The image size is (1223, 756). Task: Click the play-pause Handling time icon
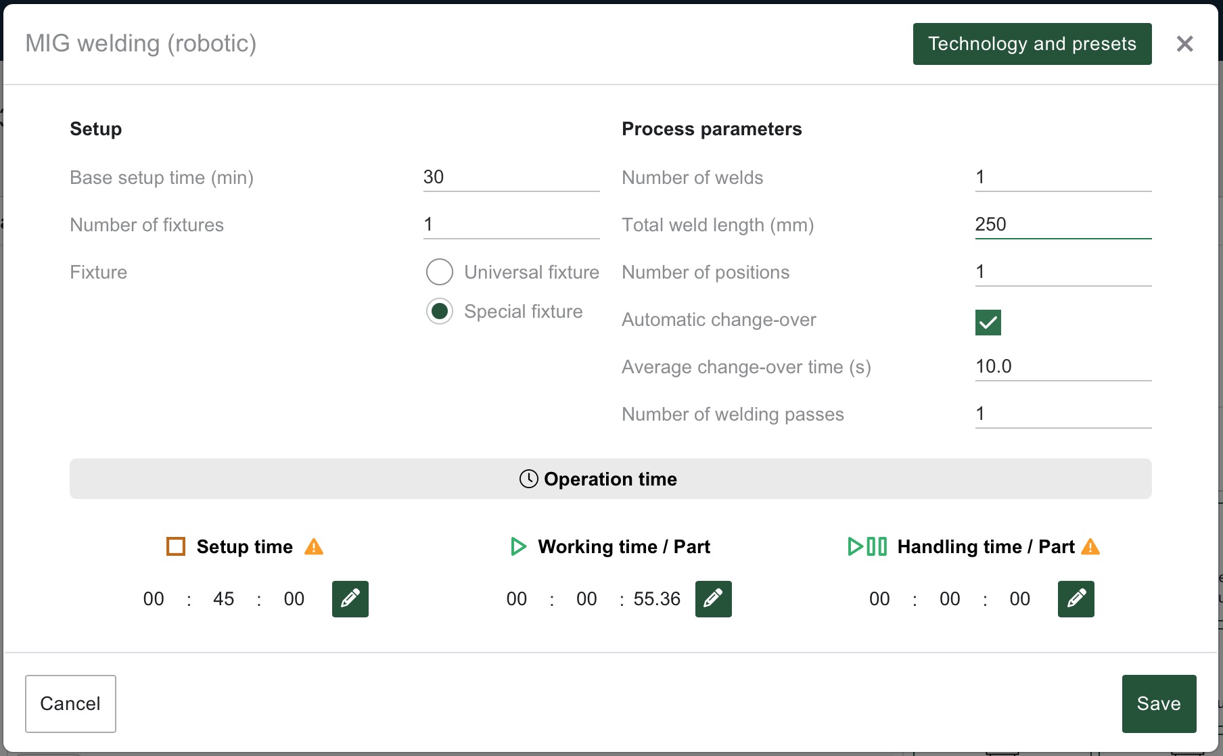click(867, 546)
